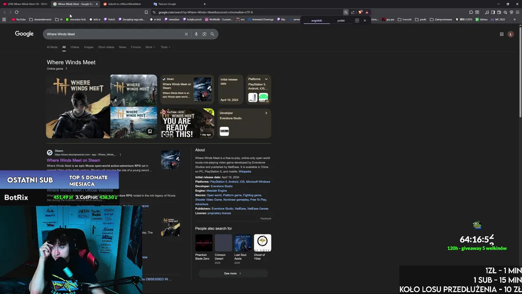Toggle the browser sidebar panel icon
This screenshot has width=522, height=294.
tap(493, 12)
